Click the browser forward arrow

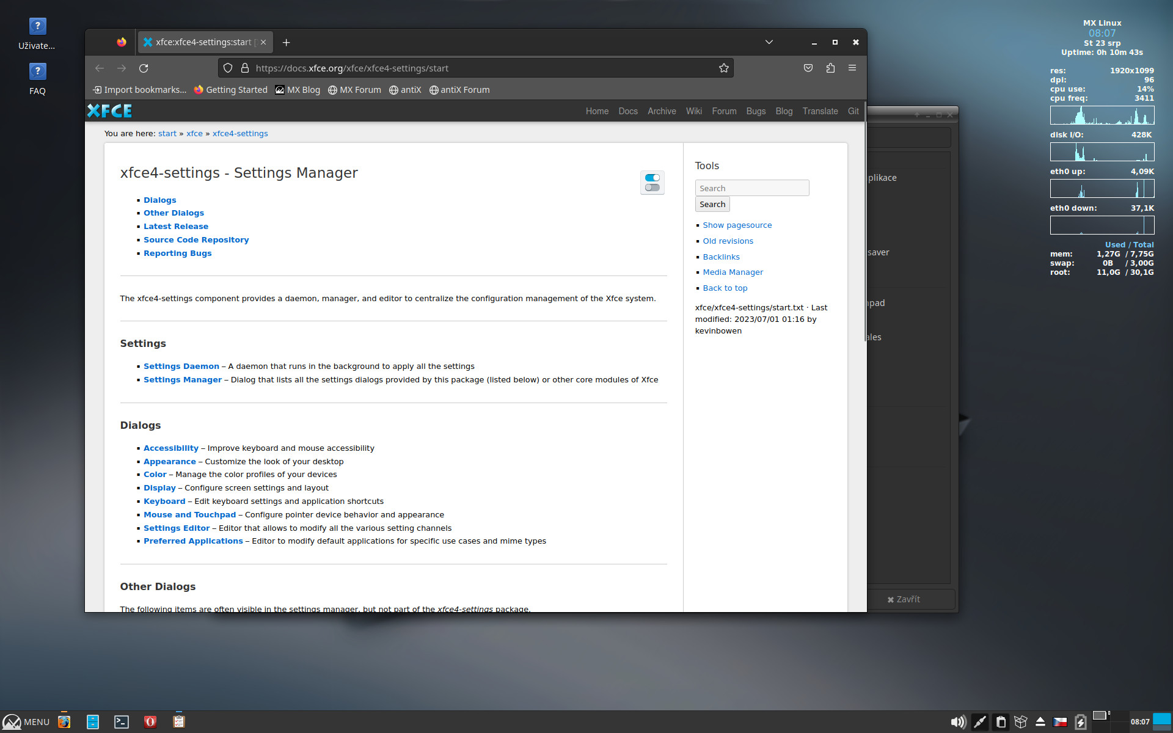(122, 68)
